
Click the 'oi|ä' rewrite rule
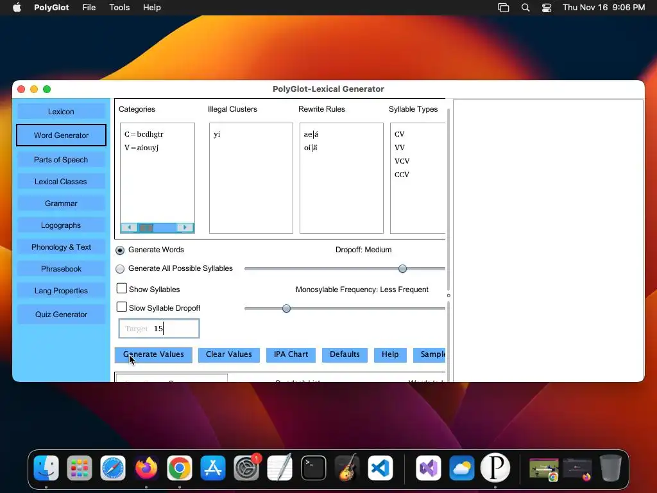(x=311, y=148)
